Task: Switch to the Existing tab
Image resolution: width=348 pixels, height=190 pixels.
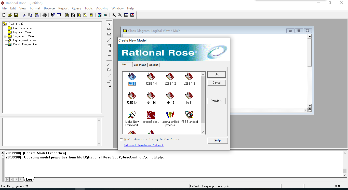Action: (140, 65)
